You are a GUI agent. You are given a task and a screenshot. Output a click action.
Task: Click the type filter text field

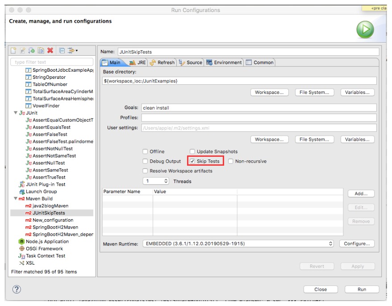(52, 62)
